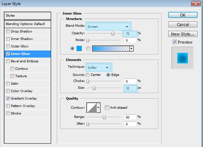The image size is (203, 147).
Task: Open the Blend Mode dropdown
Action: tap(108, 26)
